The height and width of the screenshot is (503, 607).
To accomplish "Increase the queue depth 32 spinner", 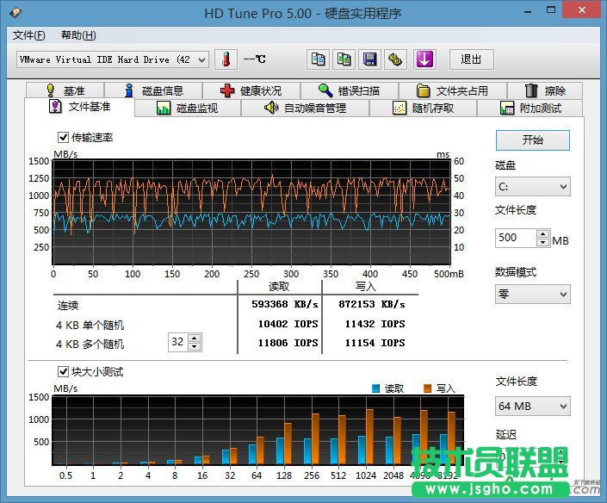I will [x=195, y=338].
